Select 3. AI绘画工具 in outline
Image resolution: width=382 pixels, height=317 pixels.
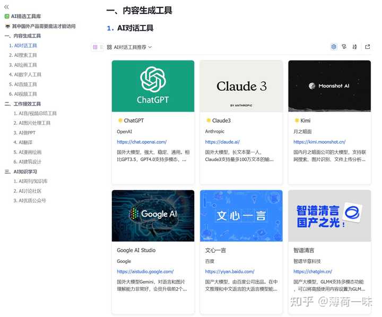[x=23, y=65]
